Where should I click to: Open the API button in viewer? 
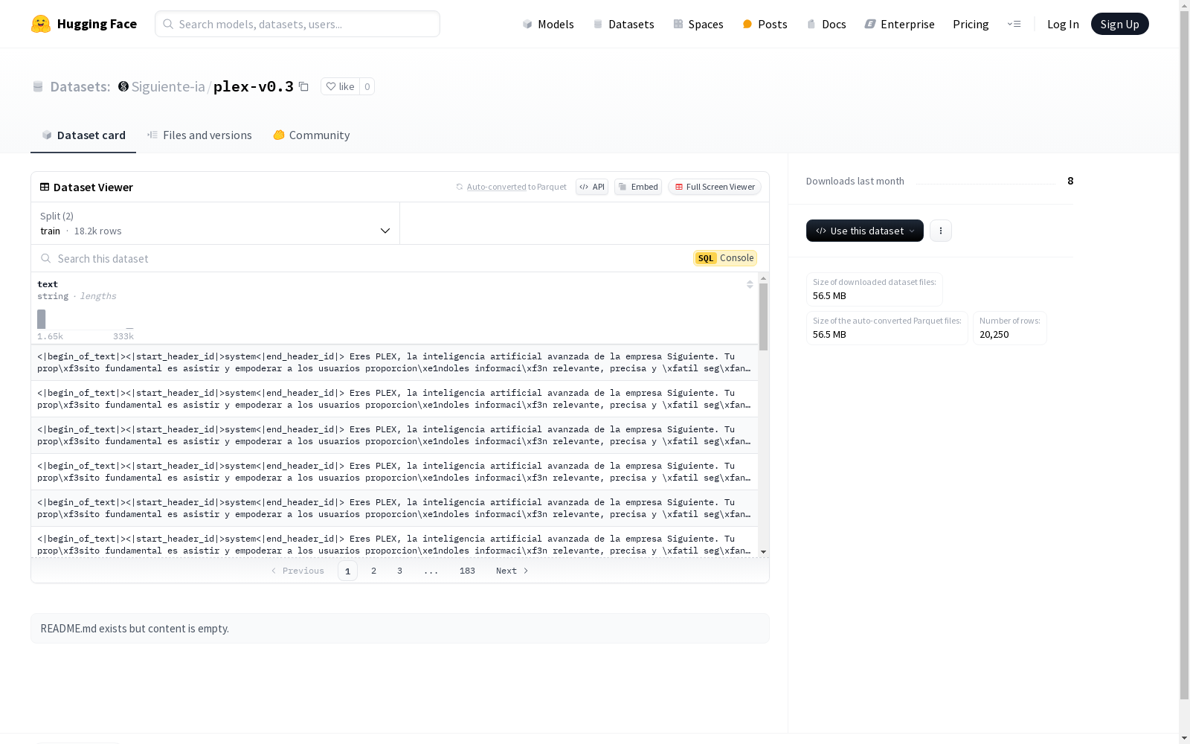tap(592, 187)
